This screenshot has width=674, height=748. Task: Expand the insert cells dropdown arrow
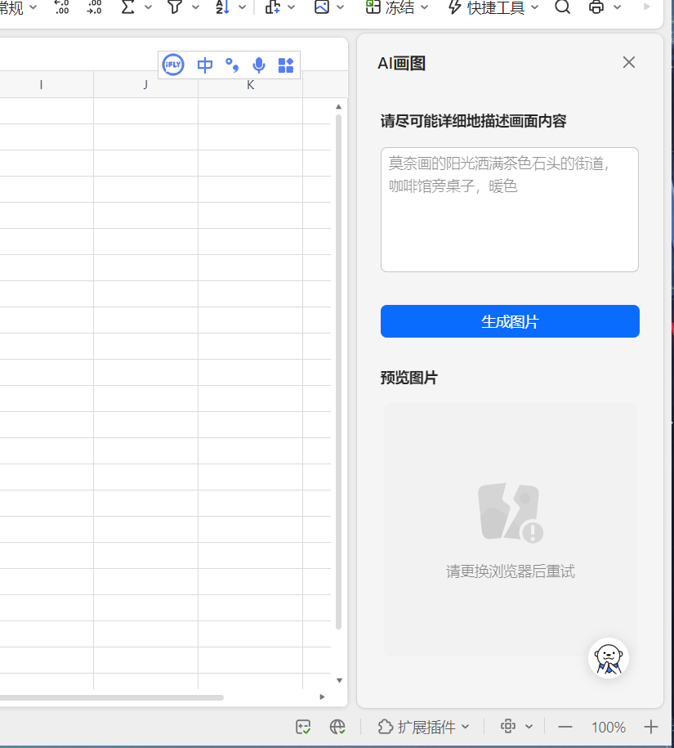(291, 7)
